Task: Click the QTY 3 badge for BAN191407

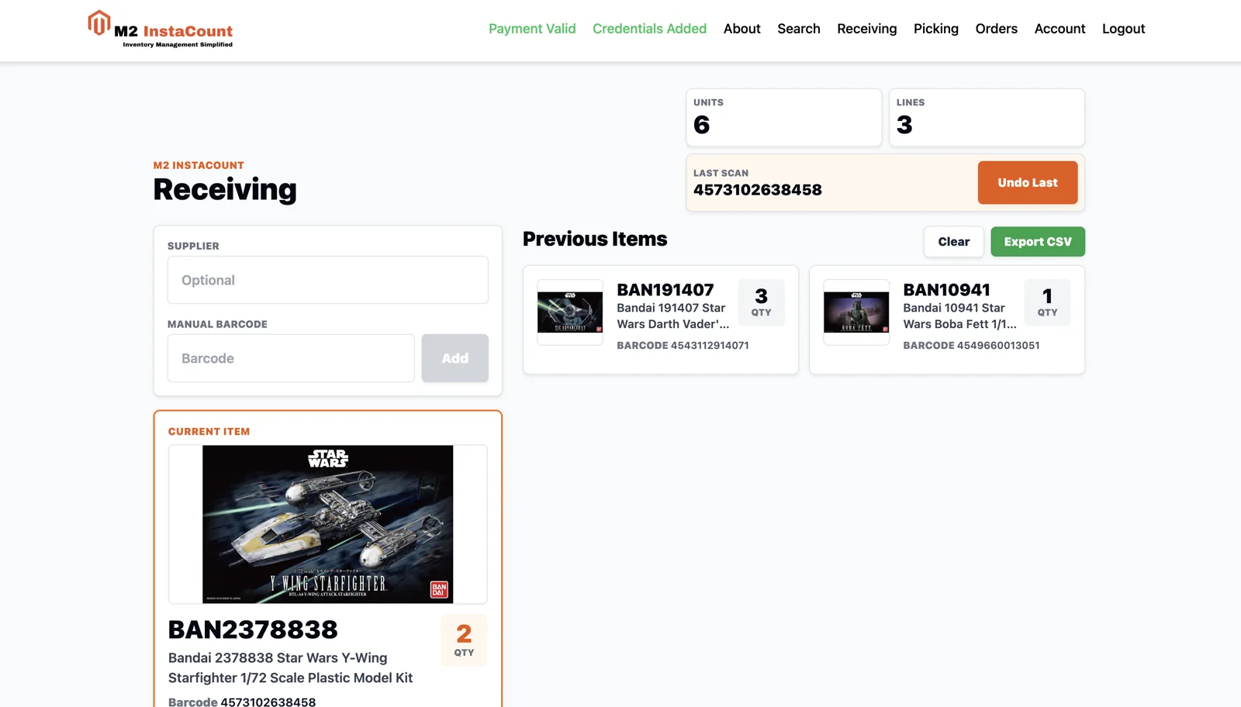Action: pyautogui.click(x=761, y=302)
